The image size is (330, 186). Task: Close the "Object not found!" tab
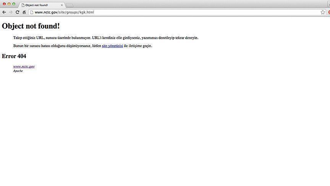pyautogui.click(x=62, y=5)
